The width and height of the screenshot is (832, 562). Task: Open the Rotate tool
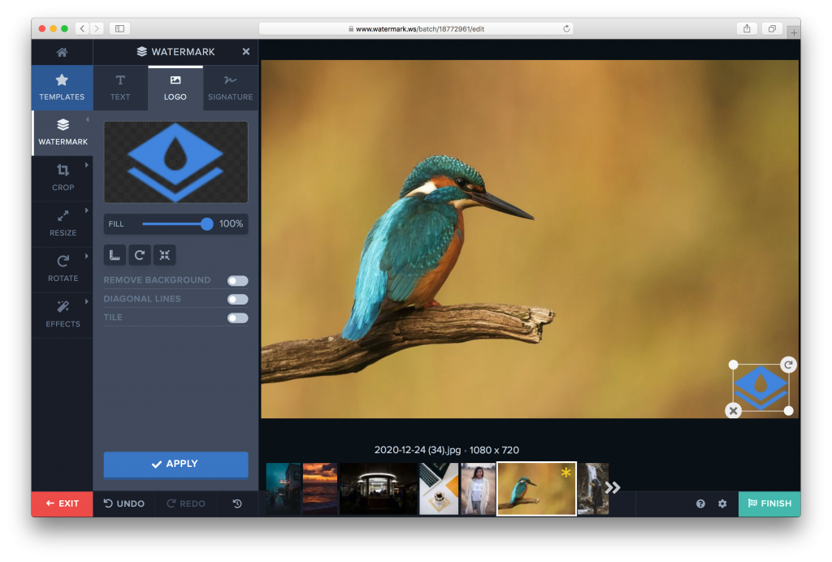[x=63, y=269]
